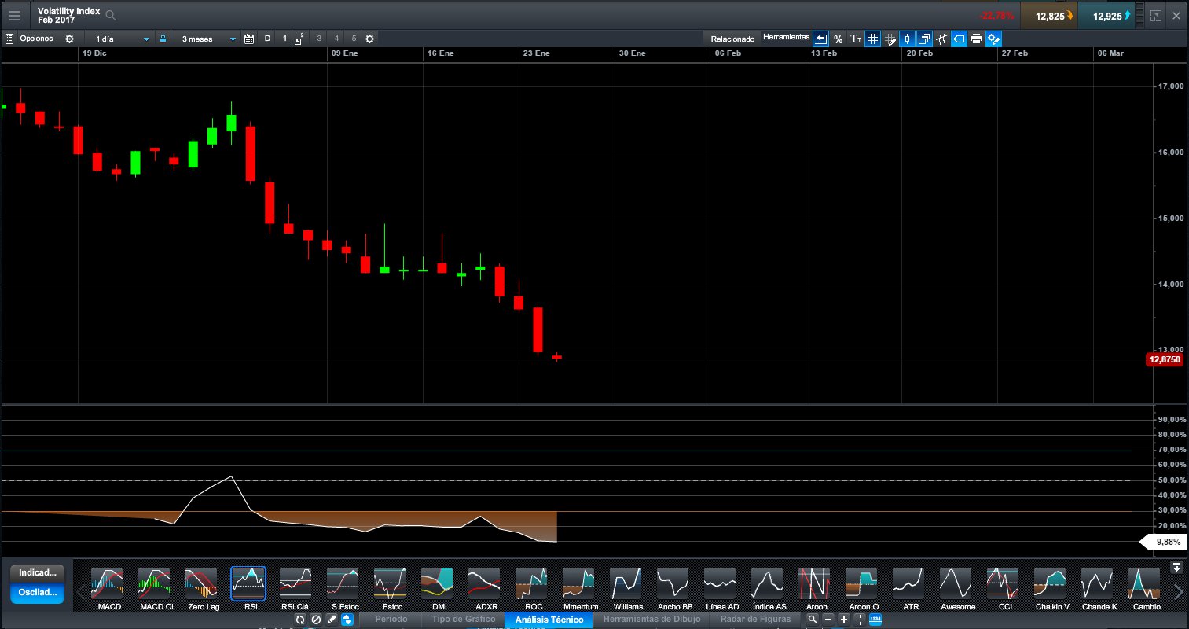This screenshot has height=629, width=1189.
Task: Detach the chart window with popout icon
Action: pos(1155,15)
